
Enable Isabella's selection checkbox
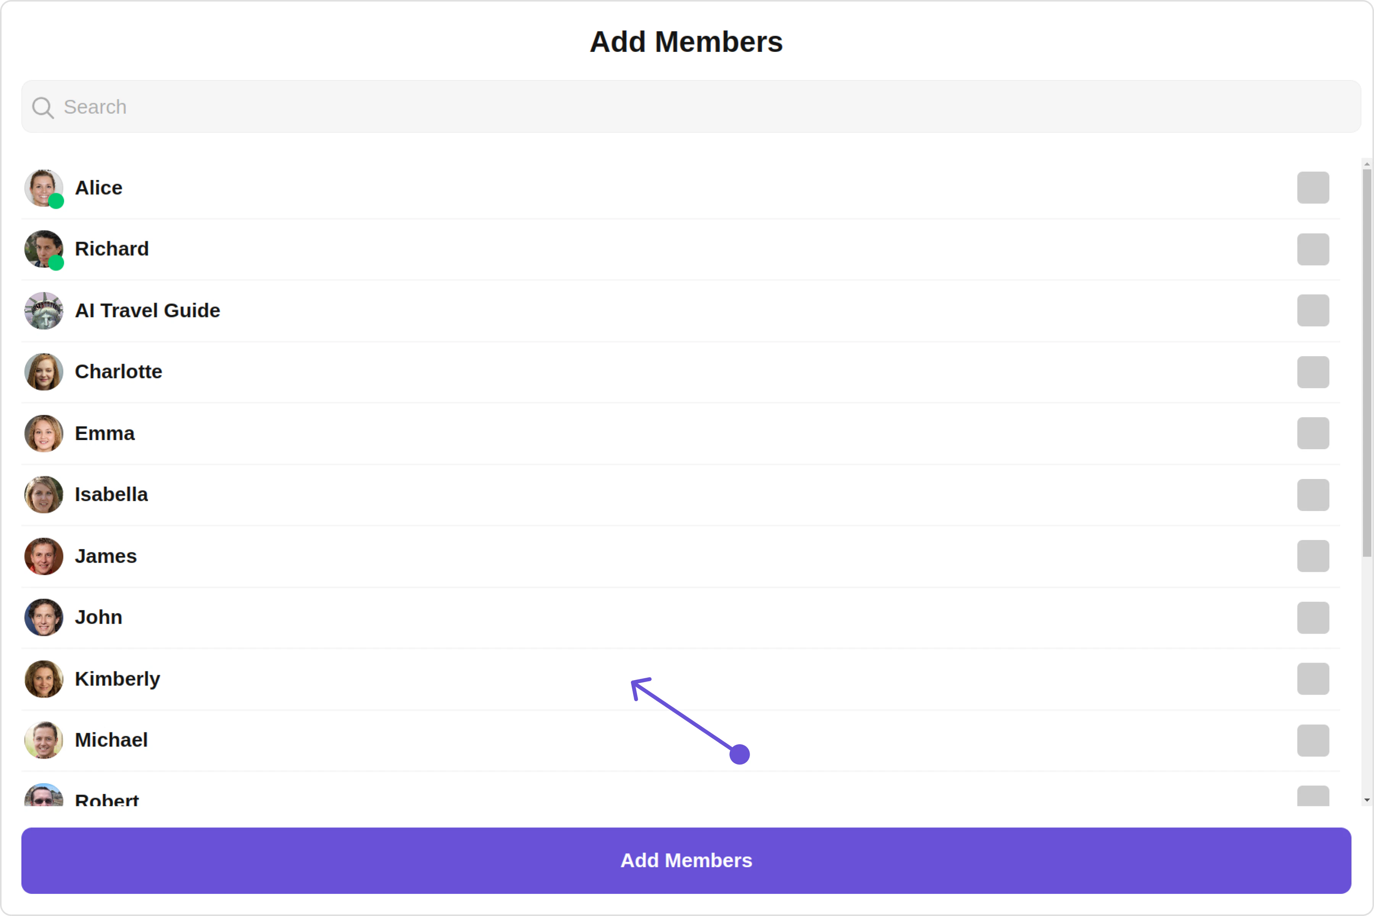coord(1313,495)
